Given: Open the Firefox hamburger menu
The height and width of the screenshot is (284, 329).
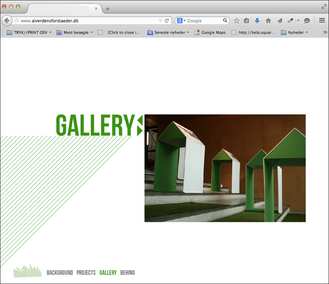Looking at the screenshot, I should click(322, 20).
